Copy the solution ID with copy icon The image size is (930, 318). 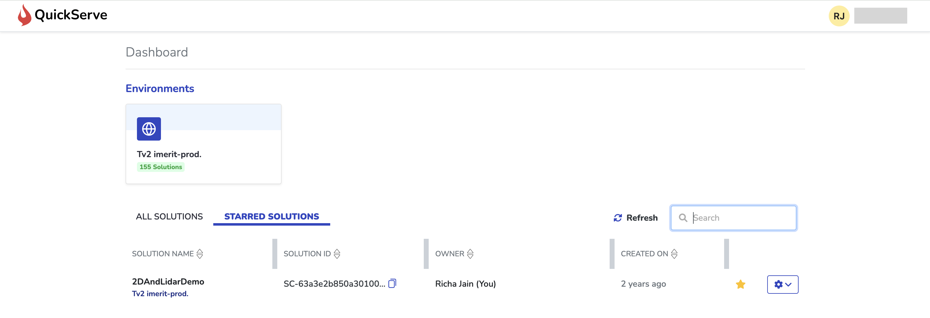(392, 283)
